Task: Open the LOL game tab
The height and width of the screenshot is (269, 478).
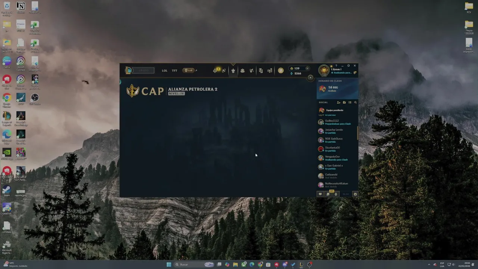Action: pos(165,71)
